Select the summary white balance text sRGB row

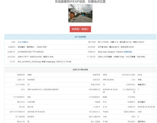pyautogui.click(x=116, y=47)
